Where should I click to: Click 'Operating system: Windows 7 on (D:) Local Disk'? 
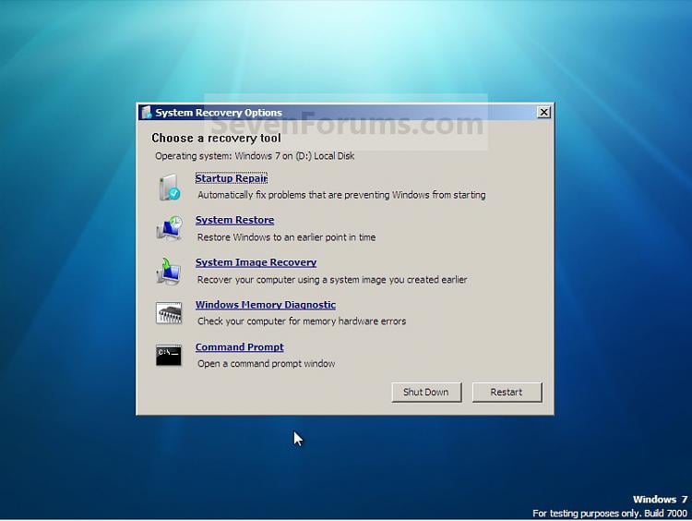pos(255,156)
